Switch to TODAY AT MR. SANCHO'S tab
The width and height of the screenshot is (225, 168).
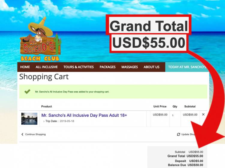pyautogui.click(x=187, y=67)
